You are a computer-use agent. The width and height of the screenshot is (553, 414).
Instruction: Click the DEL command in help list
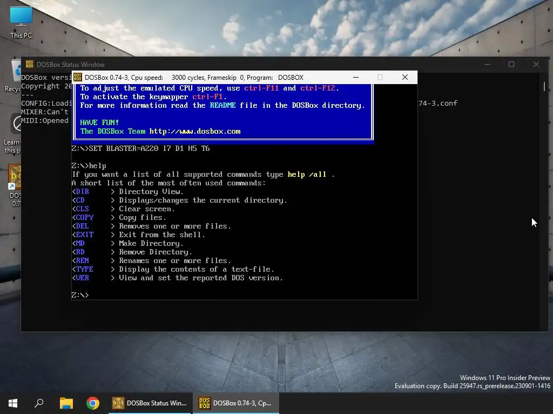pyautogui.click(x=82, y=226)
